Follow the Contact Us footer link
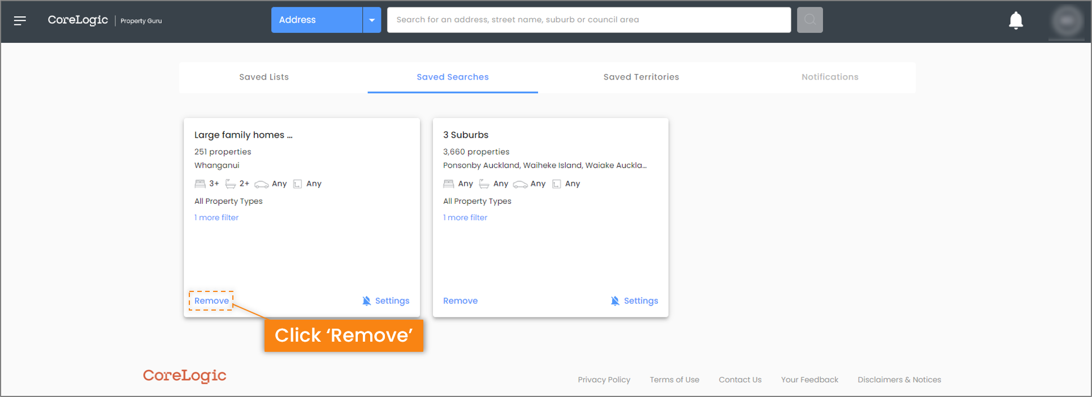Screen dimensions: 1092x397 coord(740,379)
